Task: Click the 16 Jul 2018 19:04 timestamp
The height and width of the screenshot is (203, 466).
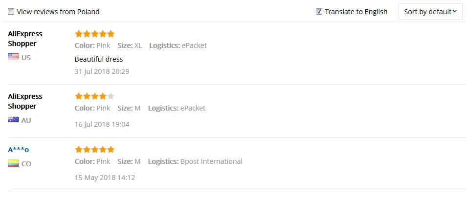Action: (x=102, y=124)
